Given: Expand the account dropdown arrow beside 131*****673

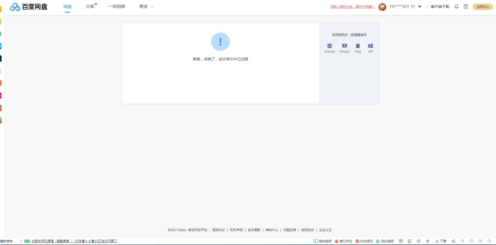Looking at the screenshot, I should click(x=420, y=7).
